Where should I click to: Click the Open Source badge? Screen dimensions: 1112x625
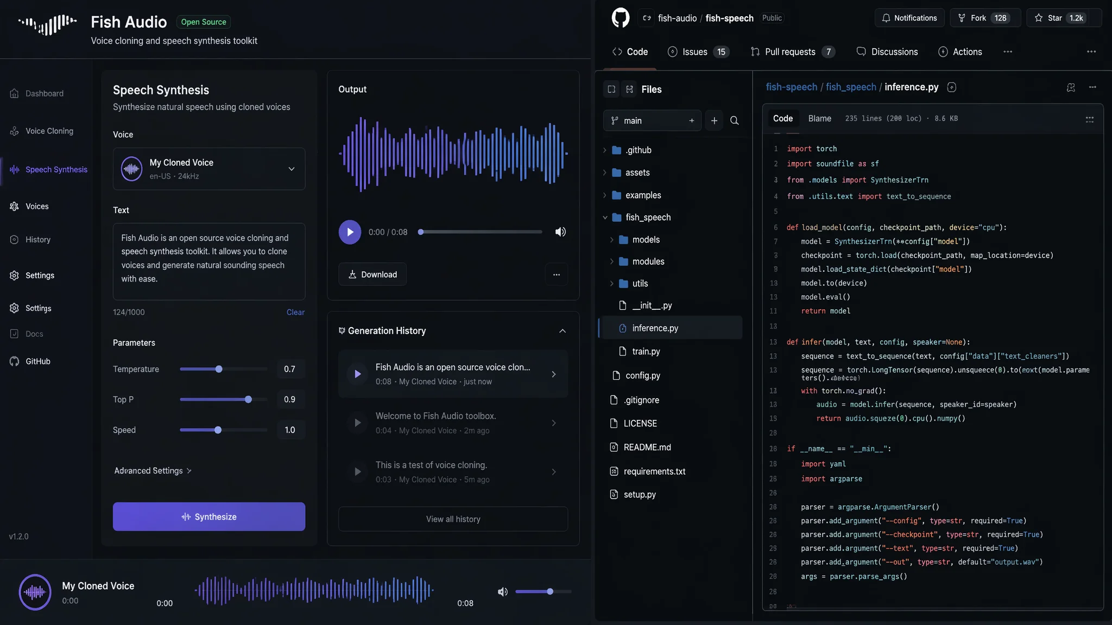point(204,22)
